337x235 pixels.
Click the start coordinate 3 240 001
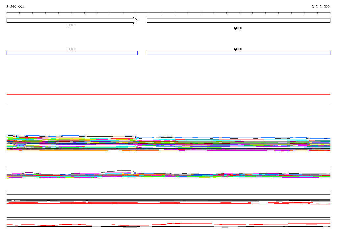pyautogui.click(x=15, y=7)
